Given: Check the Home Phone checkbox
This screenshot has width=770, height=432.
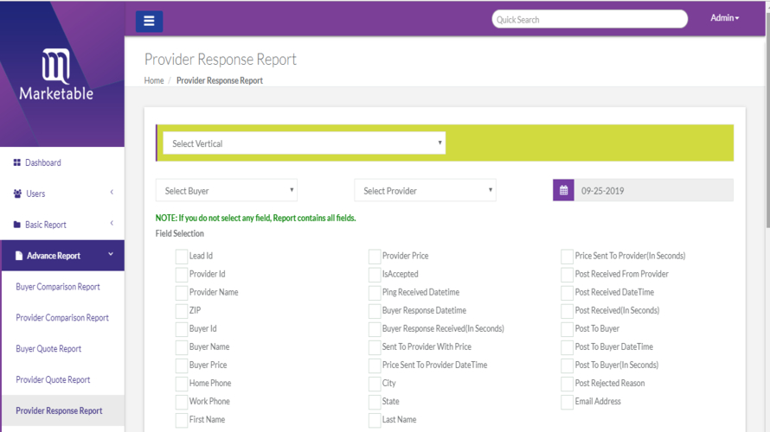Looking at the screenshot, I should [181, 383].
